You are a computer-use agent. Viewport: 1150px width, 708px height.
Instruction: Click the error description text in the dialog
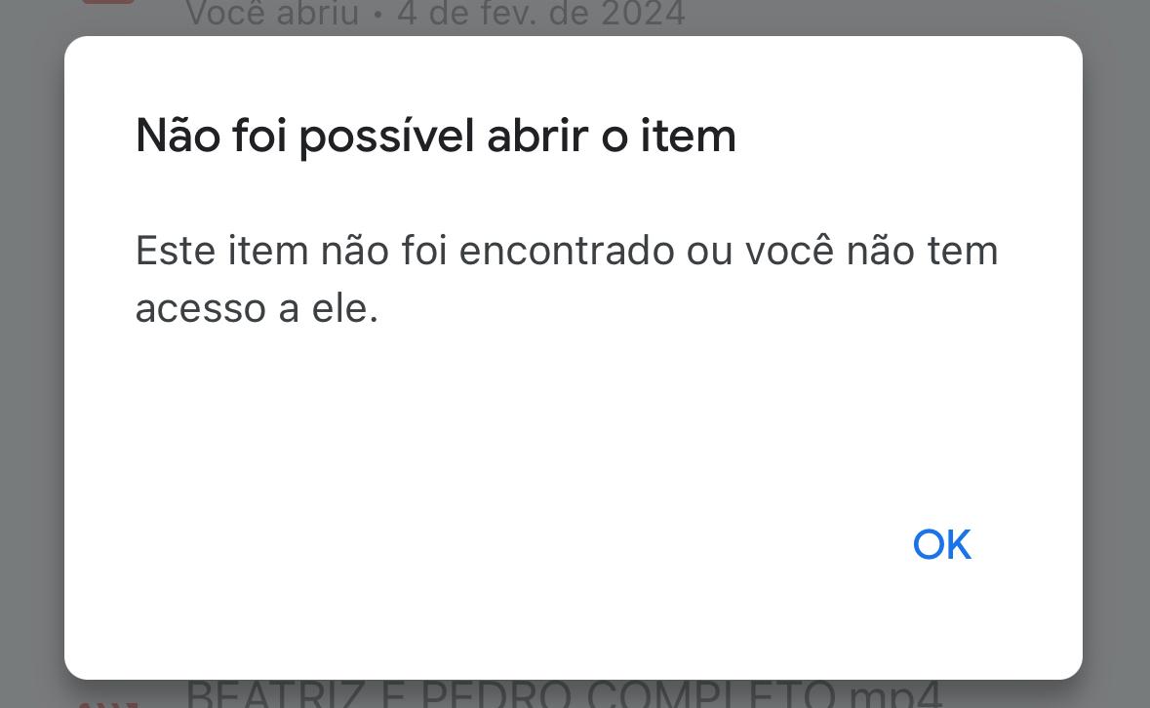click(x=566, y=278)
